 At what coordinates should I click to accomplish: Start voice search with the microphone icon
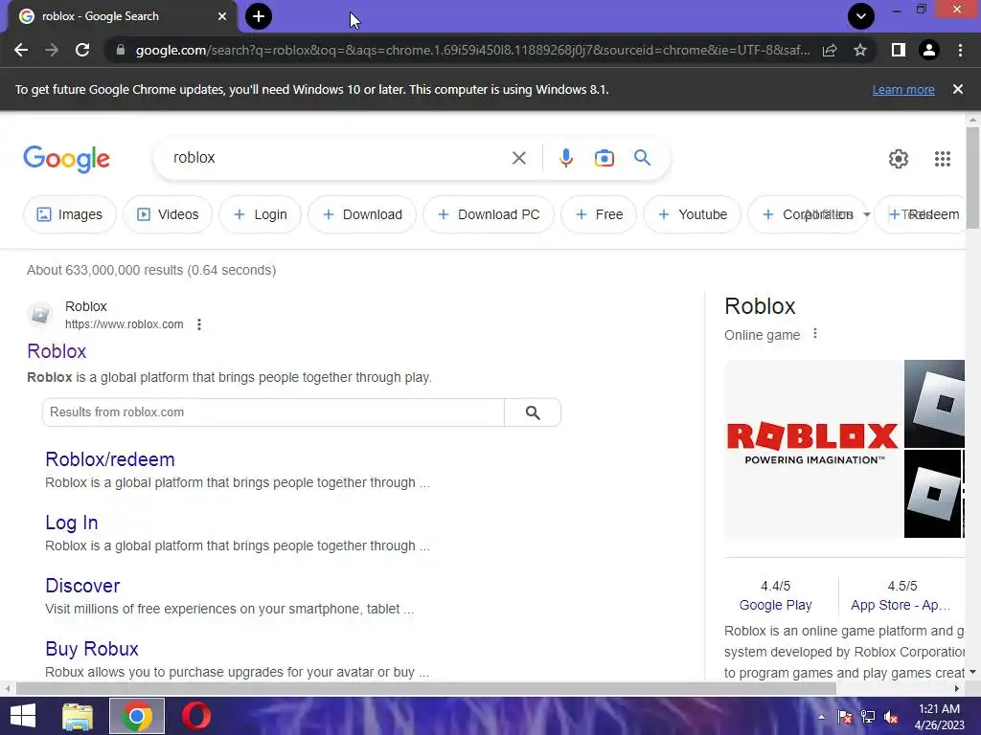click(566, 158)
